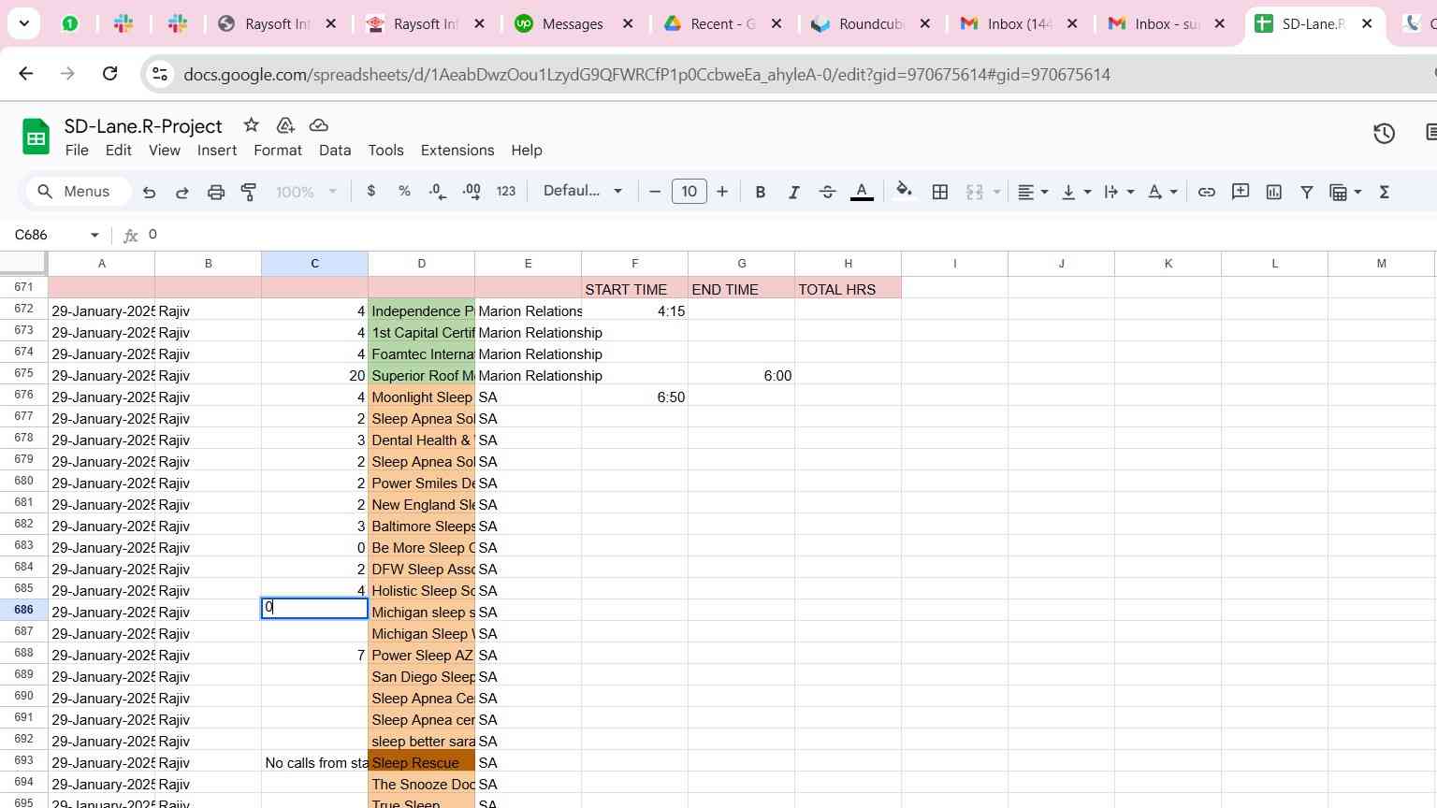Expand vertical align dropdown
This screenshot has width=1437, height=808.
click(x=1087, y=192)
